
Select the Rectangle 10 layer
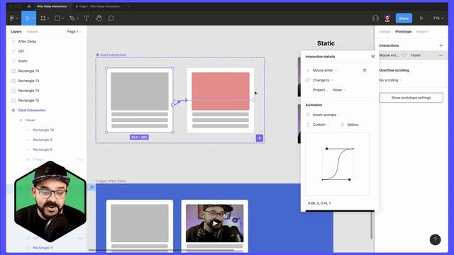[43, 130]
